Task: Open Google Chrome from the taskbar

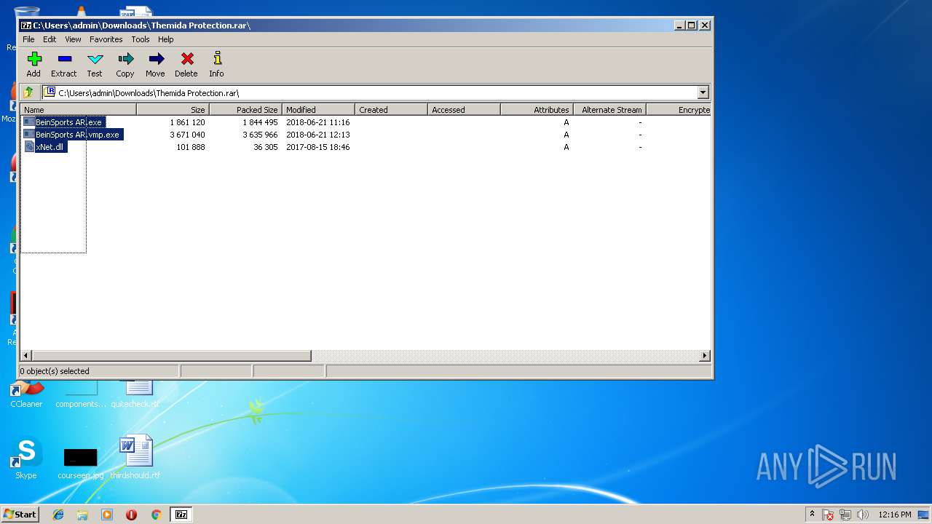Action: (156, 515)
